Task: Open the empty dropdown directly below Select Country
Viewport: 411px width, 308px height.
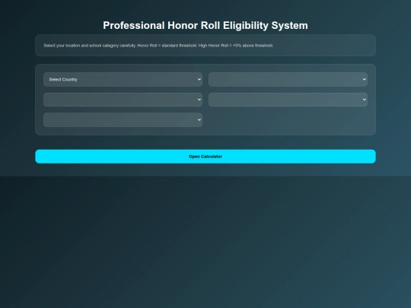Action: (x=123, y=100)
